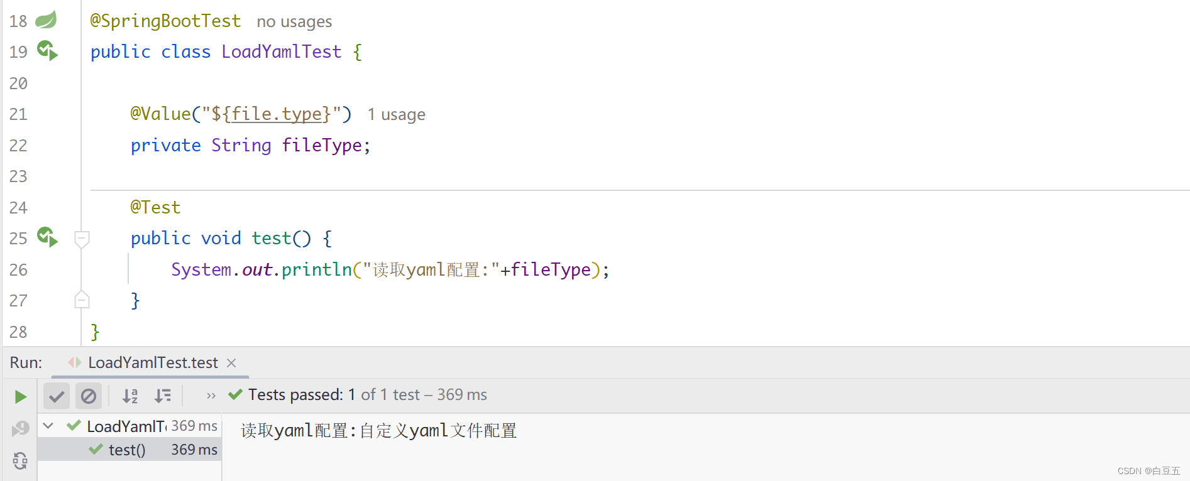Click the Spring leaf gutter icon
This screenshot has width=1190, height=481.
pos(46,20)
